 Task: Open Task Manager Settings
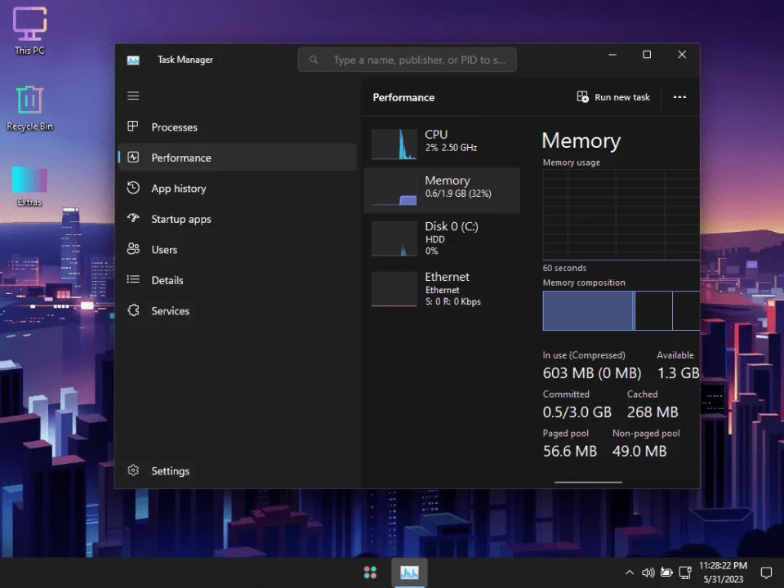(x=238, y=470)
